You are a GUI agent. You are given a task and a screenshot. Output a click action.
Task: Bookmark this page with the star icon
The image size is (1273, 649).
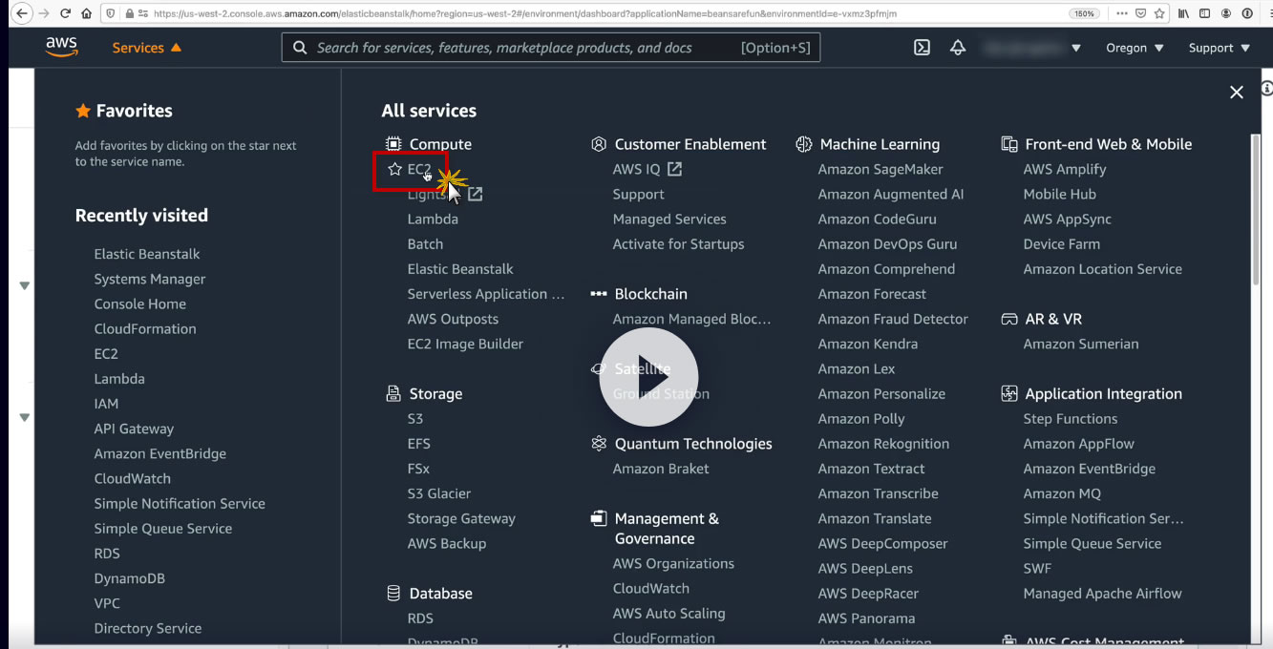pos(1159,14)
